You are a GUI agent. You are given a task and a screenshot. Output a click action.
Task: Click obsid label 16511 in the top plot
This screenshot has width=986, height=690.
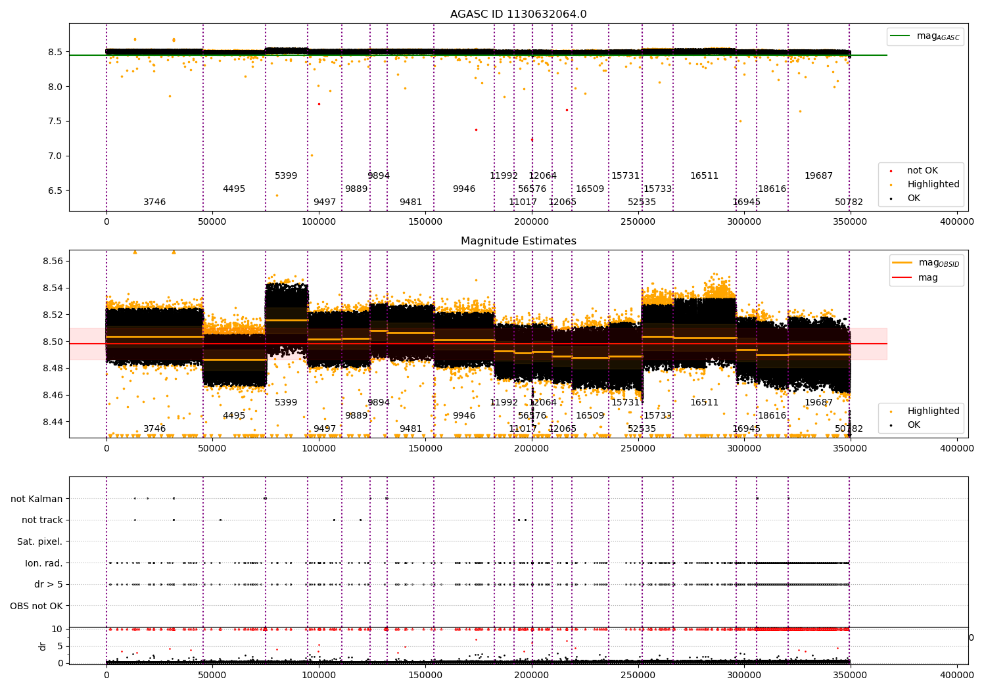[x=704, y=175]
